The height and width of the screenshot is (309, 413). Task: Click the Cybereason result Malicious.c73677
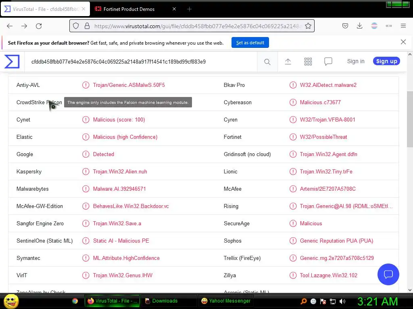click(x=320, y=103)
